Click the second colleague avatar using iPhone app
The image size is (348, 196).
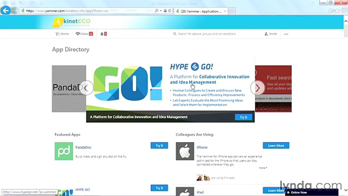[x=207, y=178]
